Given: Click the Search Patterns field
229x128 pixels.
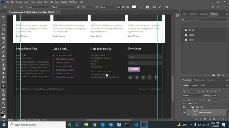Looking at the screenshot, I should 206,20.
